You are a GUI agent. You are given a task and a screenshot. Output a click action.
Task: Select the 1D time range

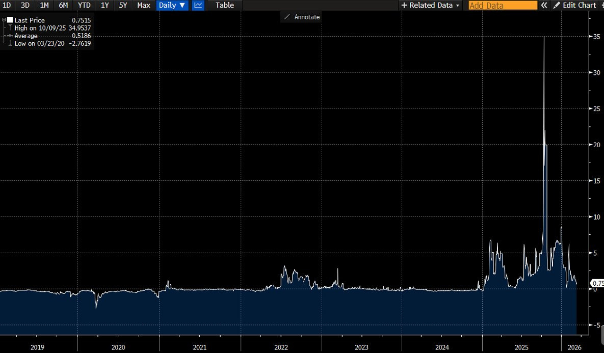[x=7, y=5]
